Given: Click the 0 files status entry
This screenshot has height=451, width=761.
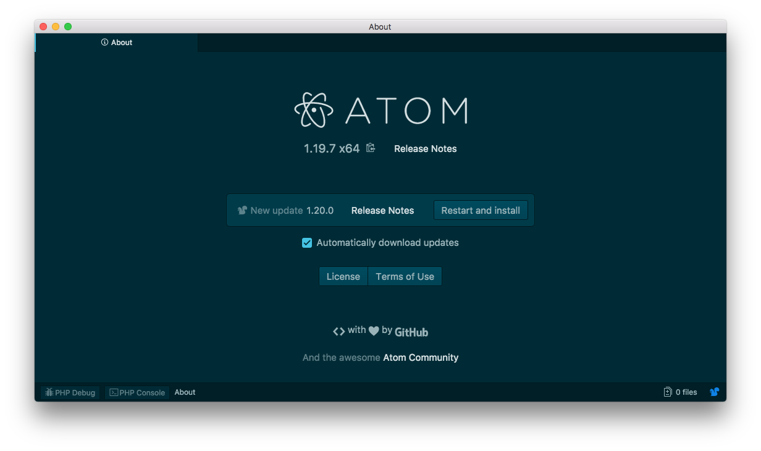Looking at the screenshot, I should click(x=681, y=392).
